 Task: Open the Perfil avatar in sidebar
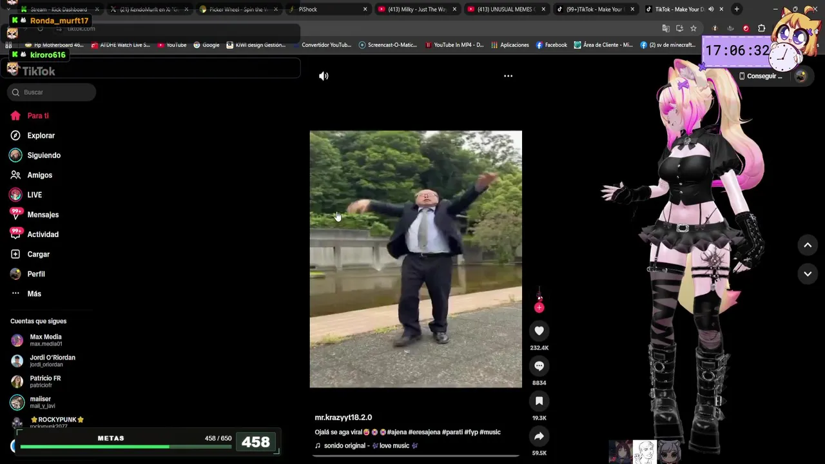point(15,274)
